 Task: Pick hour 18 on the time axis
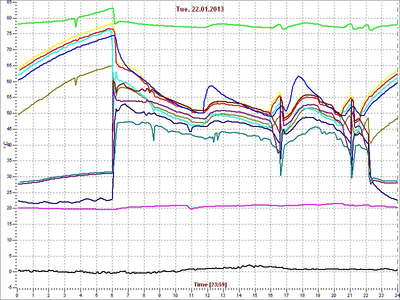click(x=302, y=295)
